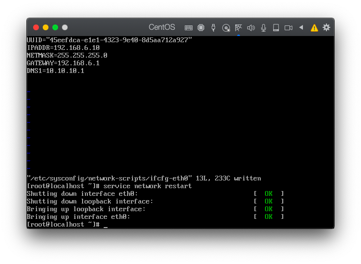Open the hard disk drive icon

coord(276,28)
